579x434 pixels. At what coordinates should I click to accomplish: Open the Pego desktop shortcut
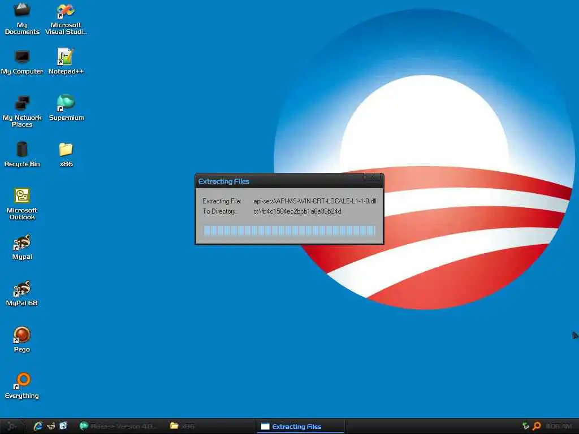[22, 340]
